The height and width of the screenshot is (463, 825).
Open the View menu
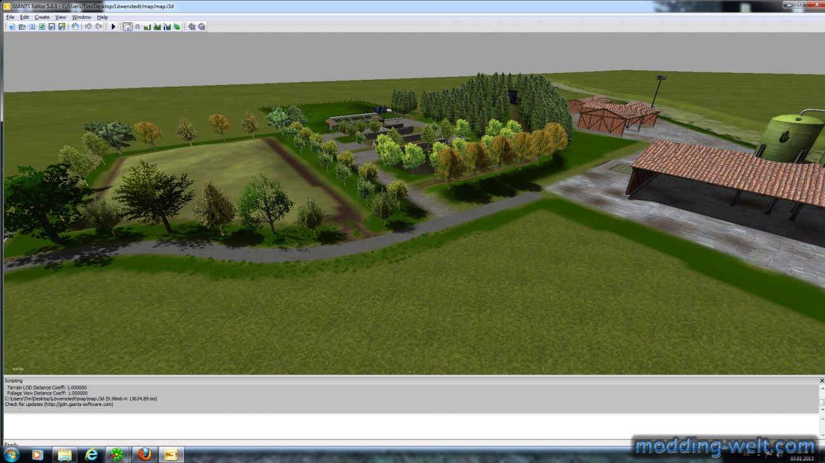pos(60,17)
